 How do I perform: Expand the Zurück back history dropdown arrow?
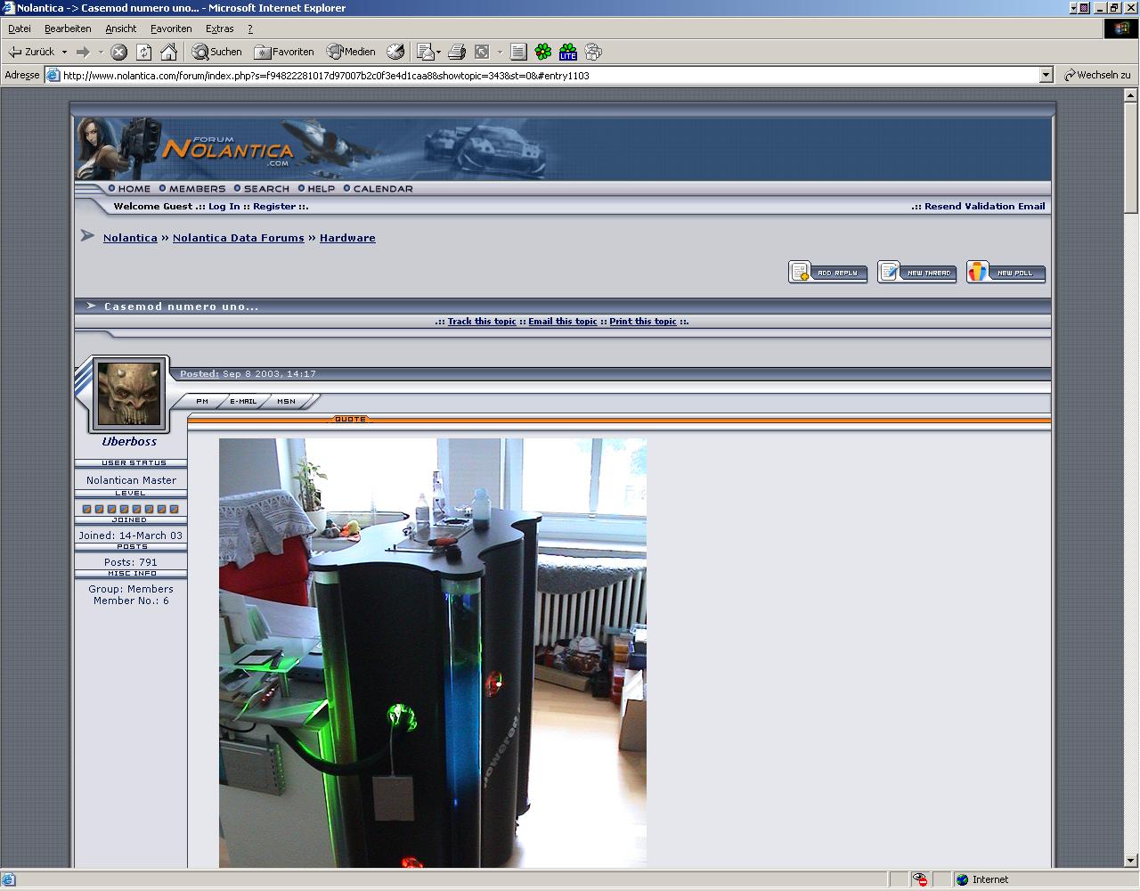pos(64,52)
